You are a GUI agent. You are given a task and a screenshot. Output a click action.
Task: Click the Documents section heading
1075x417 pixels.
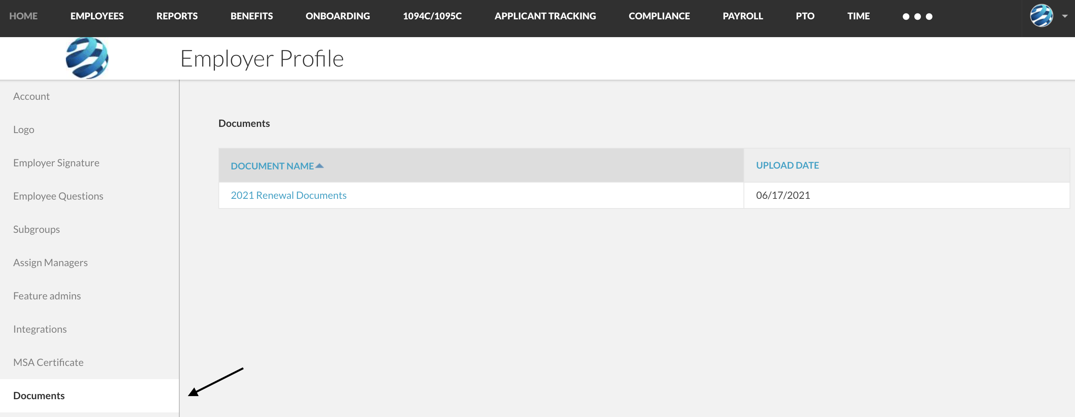244,123
